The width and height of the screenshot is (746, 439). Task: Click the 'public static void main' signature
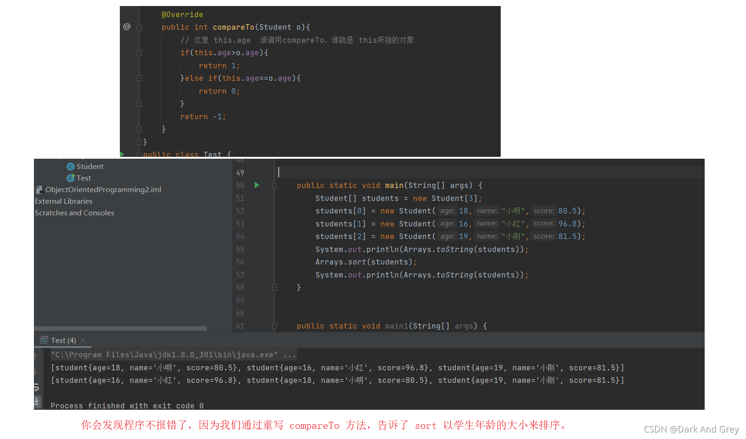390,186
